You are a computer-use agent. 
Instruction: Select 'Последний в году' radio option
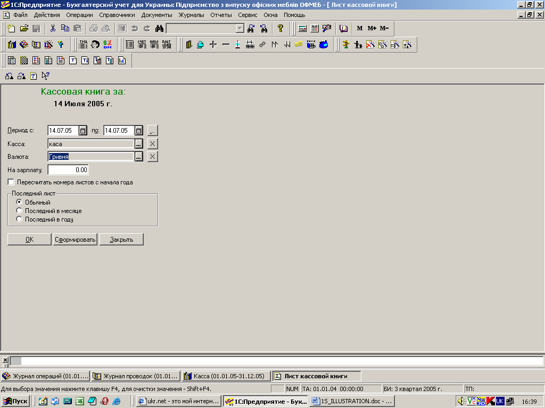(19, 219)
